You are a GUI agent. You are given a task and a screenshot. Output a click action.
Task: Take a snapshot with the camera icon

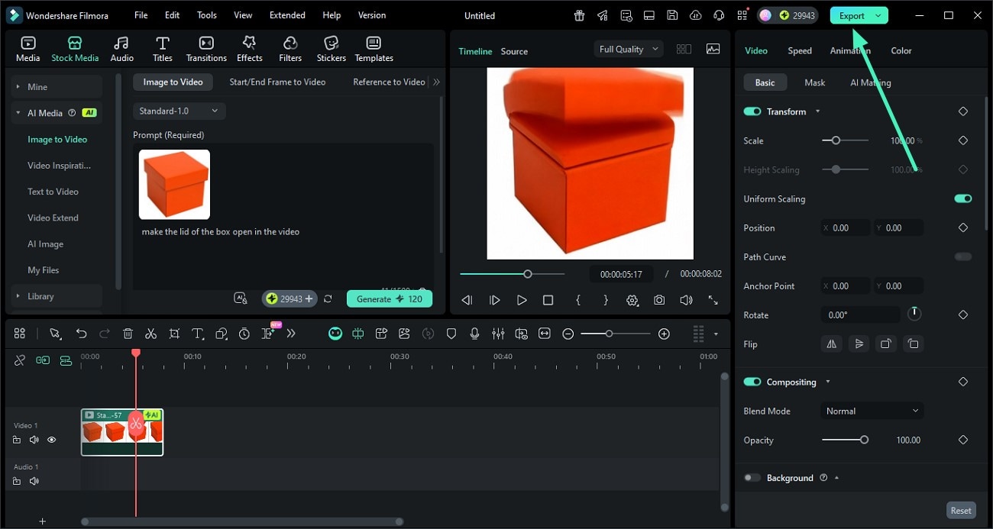click(x=659, y=300)
